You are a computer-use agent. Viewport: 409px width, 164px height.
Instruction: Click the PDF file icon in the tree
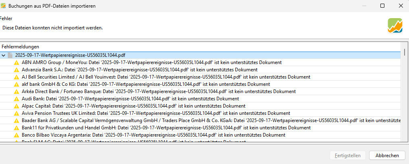pos(10,55)
